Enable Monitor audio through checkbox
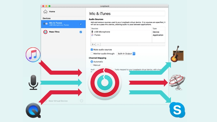This screenshot has height=122, width=217. (92, 54)
